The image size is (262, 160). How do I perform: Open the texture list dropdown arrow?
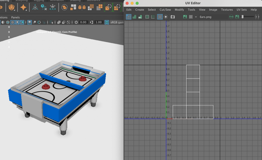coord(196,17)
